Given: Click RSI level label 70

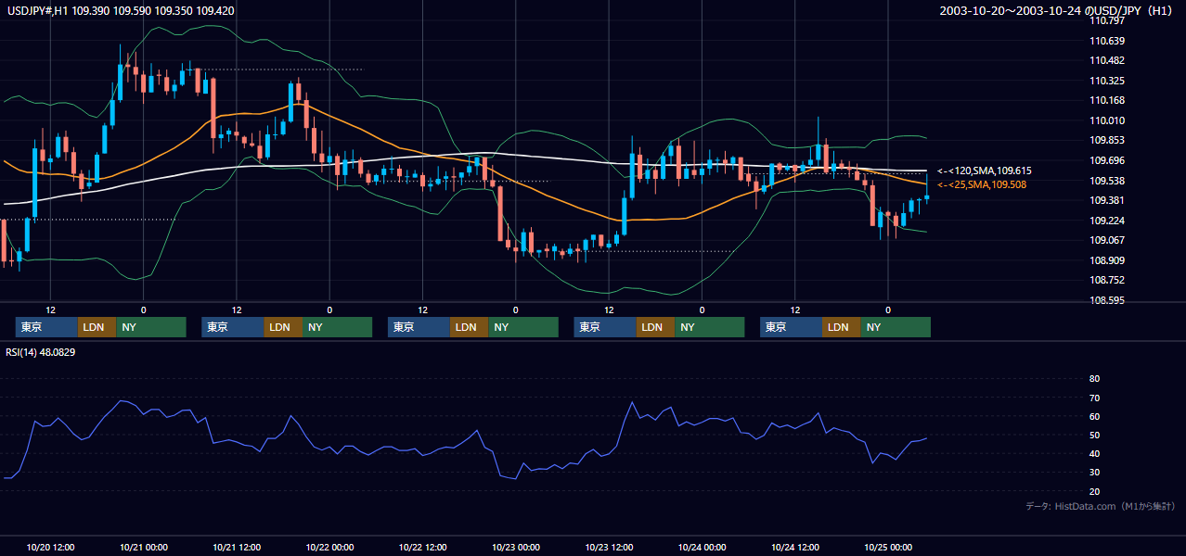Looking at the screenshot, I should [1094, 398].
